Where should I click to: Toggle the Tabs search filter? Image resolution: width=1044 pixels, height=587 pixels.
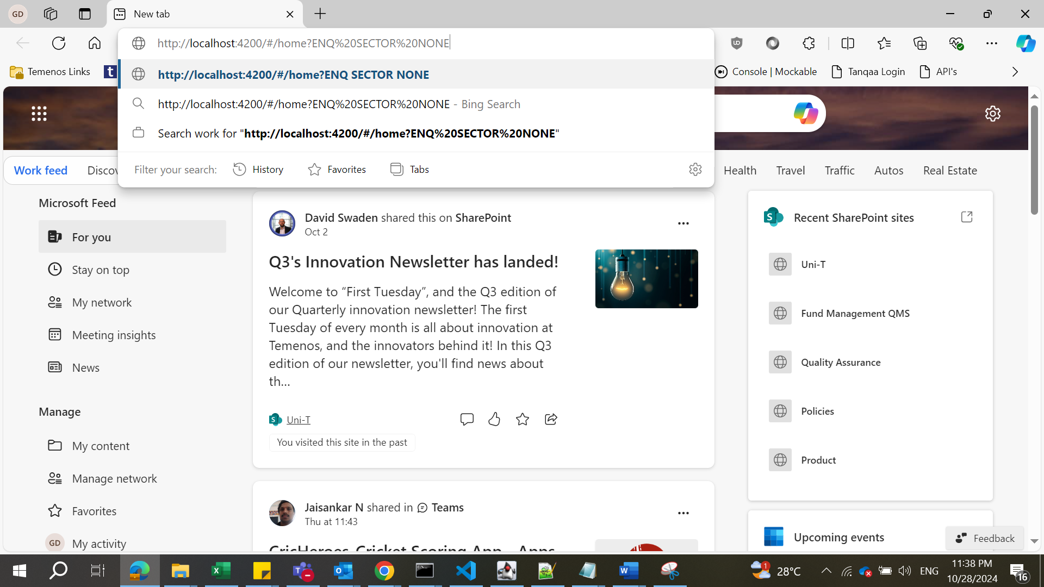[x=409, y=170]
